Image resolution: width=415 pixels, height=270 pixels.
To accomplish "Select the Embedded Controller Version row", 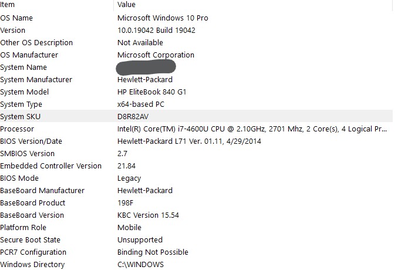I will pos(196,166).
